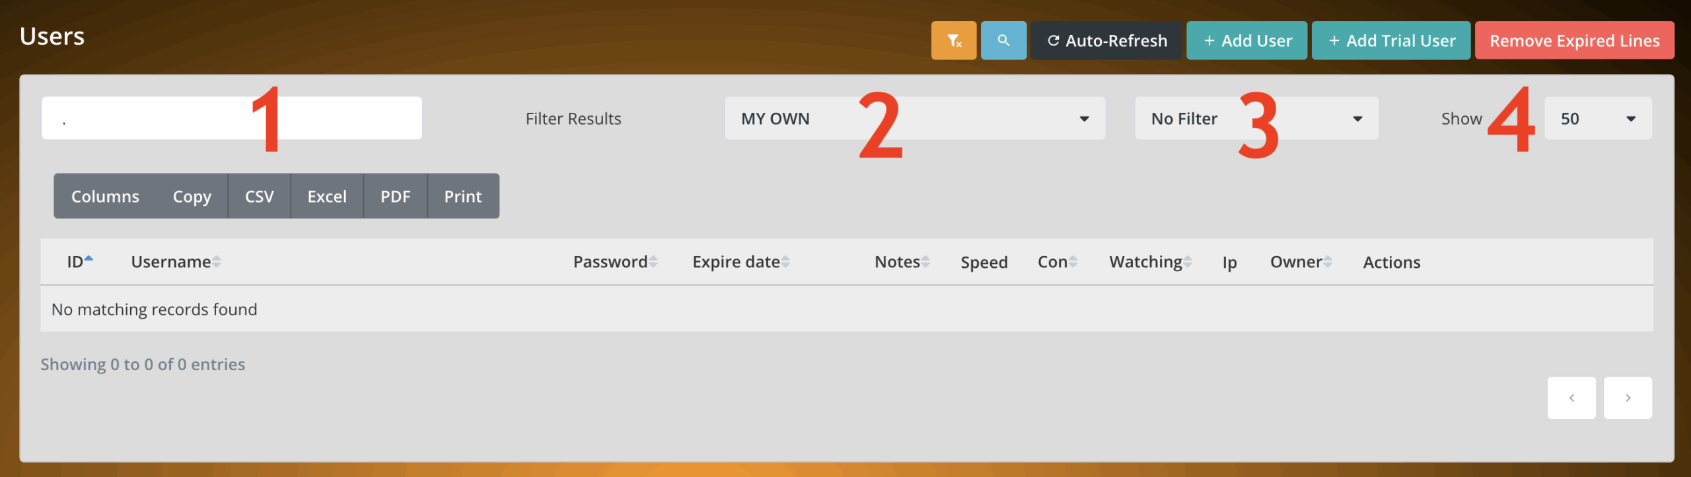Toggle the Auto-Refresh button
The image size is (1691, 477).
1106,41
